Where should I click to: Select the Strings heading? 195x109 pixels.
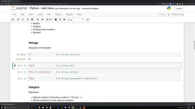pos(33,43)
